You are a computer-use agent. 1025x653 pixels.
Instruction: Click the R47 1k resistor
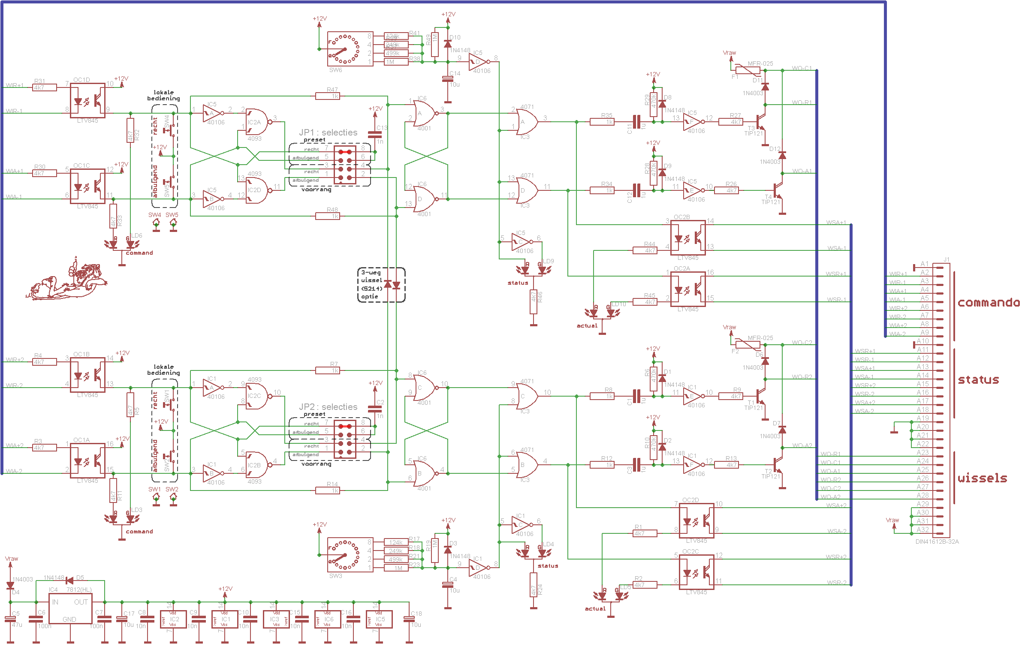(x=328, y=96)
